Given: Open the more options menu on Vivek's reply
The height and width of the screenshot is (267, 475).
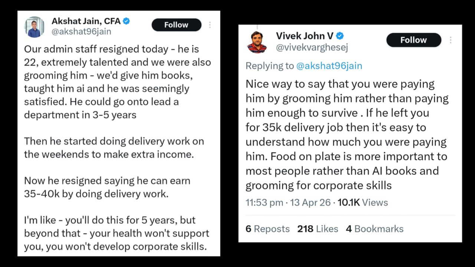Looking at the screenshot, I should 451,40.
